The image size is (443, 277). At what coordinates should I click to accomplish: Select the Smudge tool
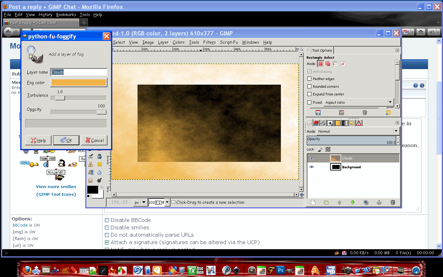coord(90,180)
